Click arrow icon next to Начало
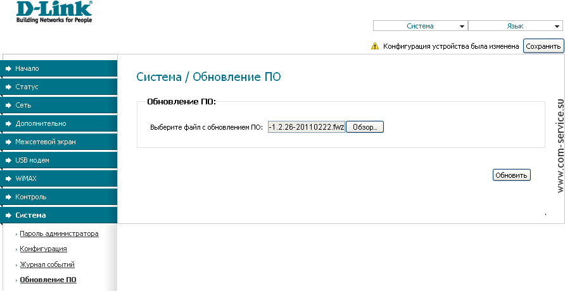This screenshot has height=291, width=565. [9, 68]
